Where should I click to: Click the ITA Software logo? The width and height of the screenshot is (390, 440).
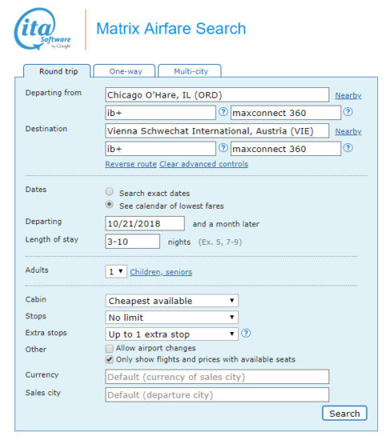pyautogui.click(x=42, y=29)
